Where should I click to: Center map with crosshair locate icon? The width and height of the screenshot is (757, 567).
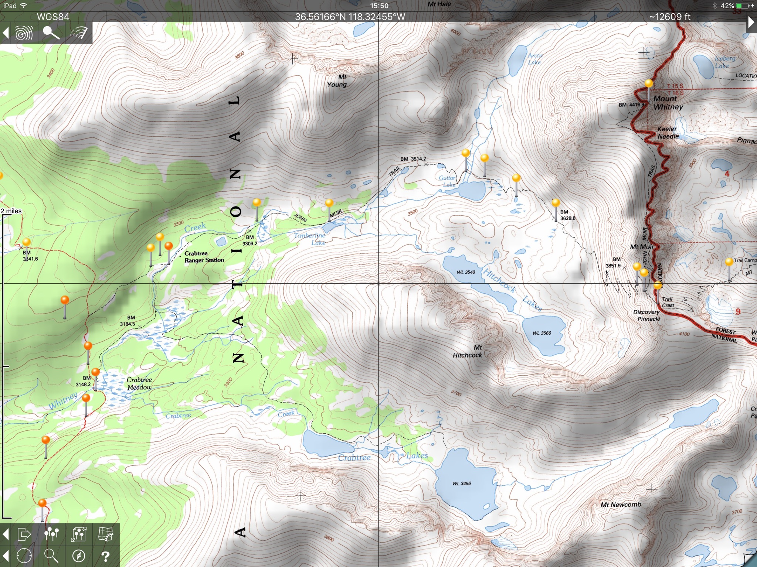pos(24,556)
